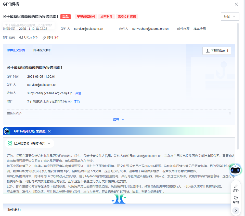Open the floating robot assistant
Image resolution: width=245 pixels, height=216 pixels.
coord(236,169)
